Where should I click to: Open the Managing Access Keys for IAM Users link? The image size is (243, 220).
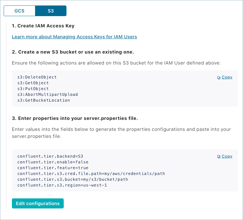[x=74, y=37]
